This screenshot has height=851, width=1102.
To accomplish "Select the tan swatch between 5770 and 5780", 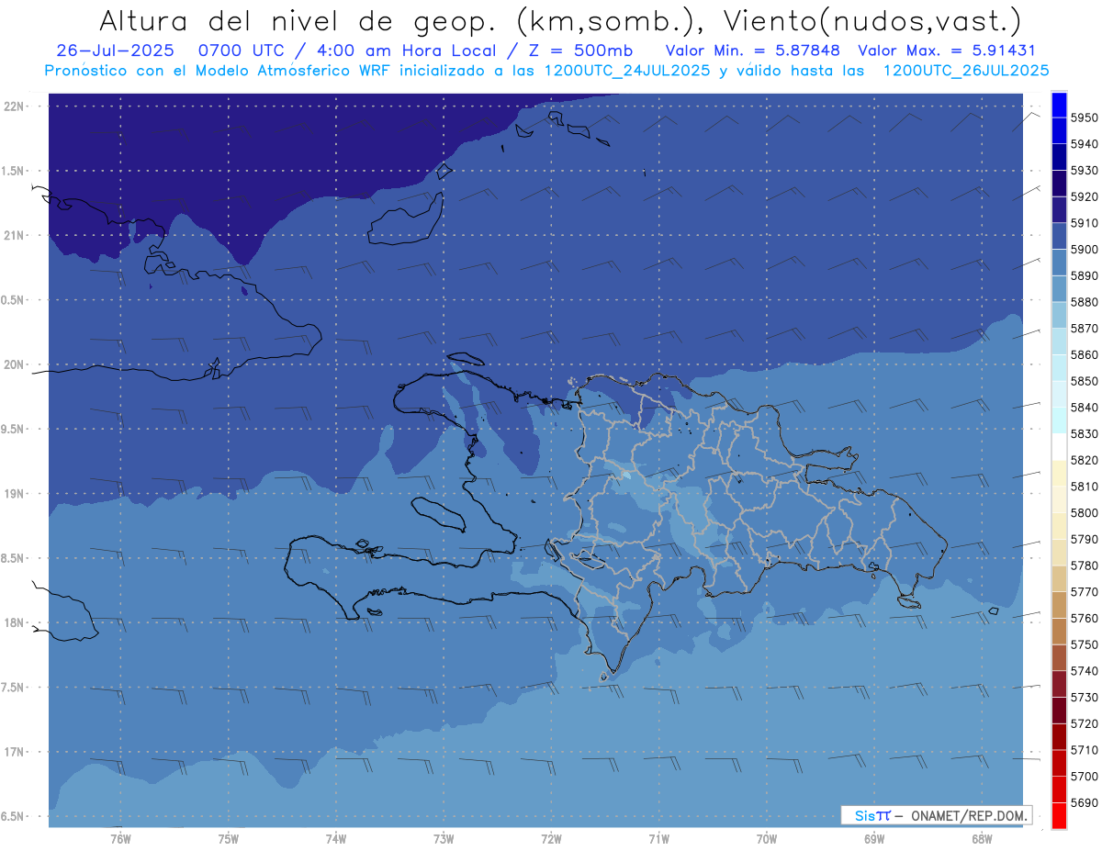I will [x=1058, y=578].
